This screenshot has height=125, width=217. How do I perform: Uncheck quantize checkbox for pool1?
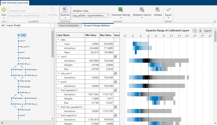[116, 82]
